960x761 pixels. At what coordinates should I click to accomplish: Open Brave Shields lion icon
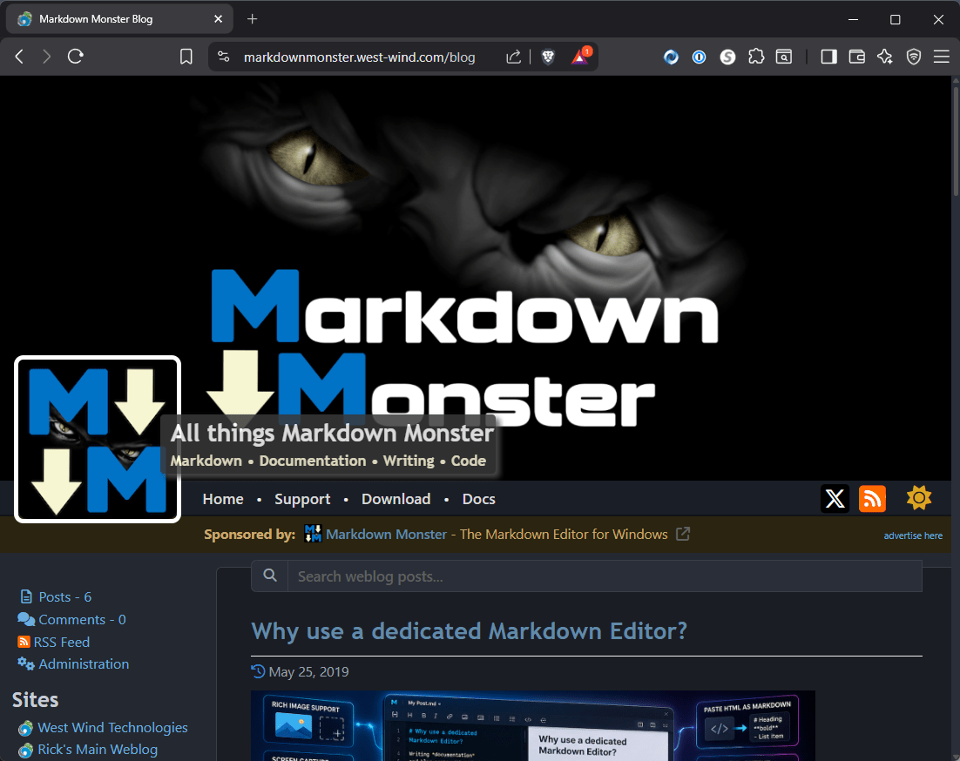pyautogui.click(x=548, y=57)
